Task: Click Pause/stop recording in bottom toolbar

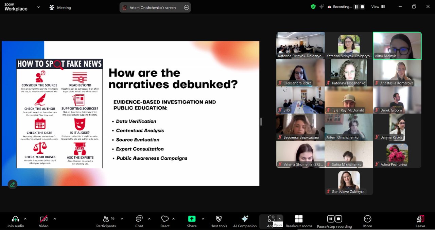Action: click(x=334, y=221)
